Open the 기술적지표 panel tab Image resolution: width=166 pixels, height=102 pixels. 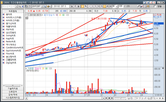pyautogui.click(x=13, y=88)
